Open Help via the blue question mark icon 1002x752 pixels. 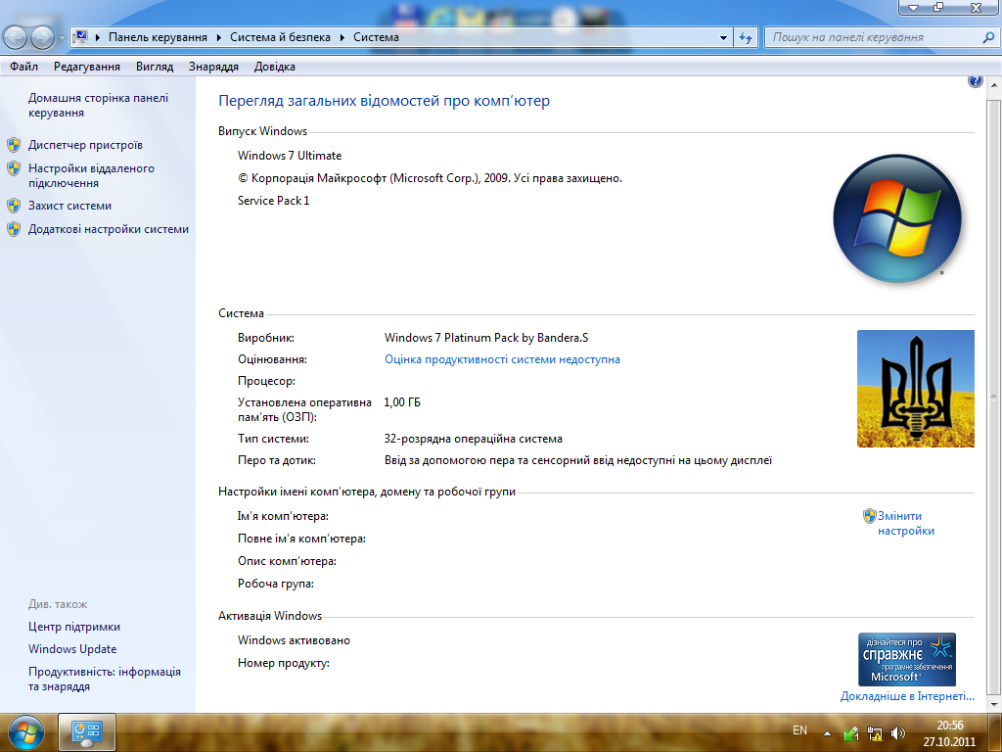[975, 81]
